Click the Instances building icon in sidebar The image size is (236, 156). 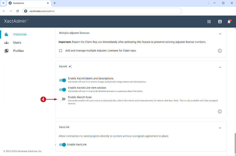(x=6, y=34)
